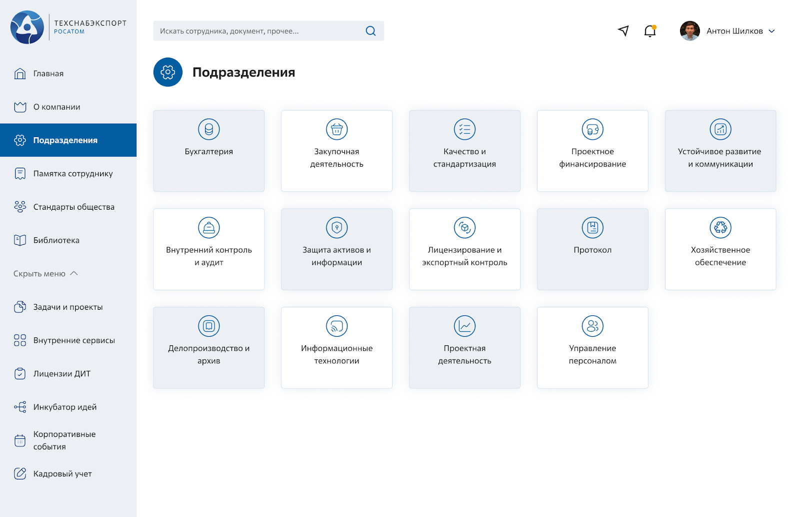
Task: Open Информационные технологии cast icon card
Action: 336,347
